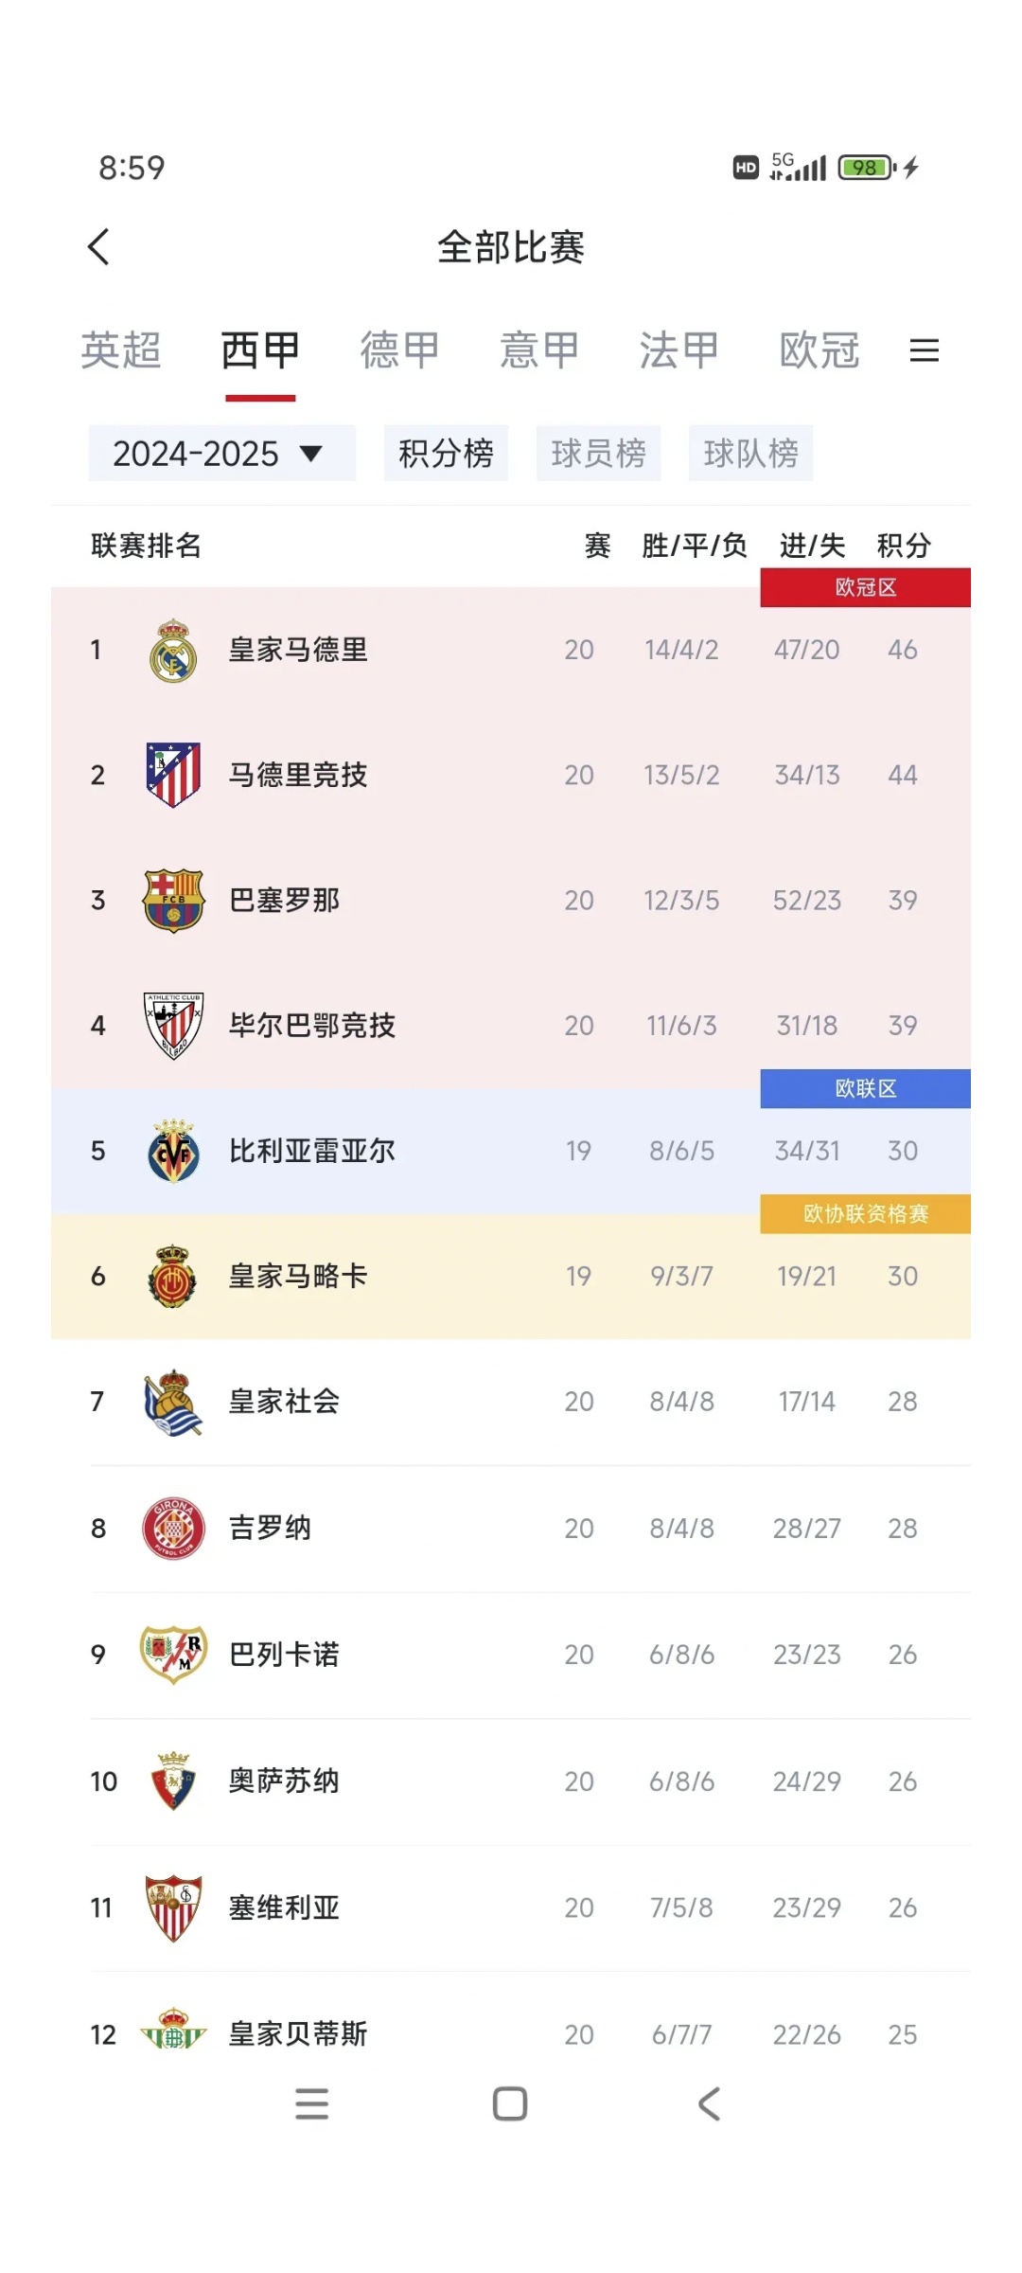Screen dimensions: 1022x2273
Task: Switch to the 欧冠 tab
Action: coord(819,350)
